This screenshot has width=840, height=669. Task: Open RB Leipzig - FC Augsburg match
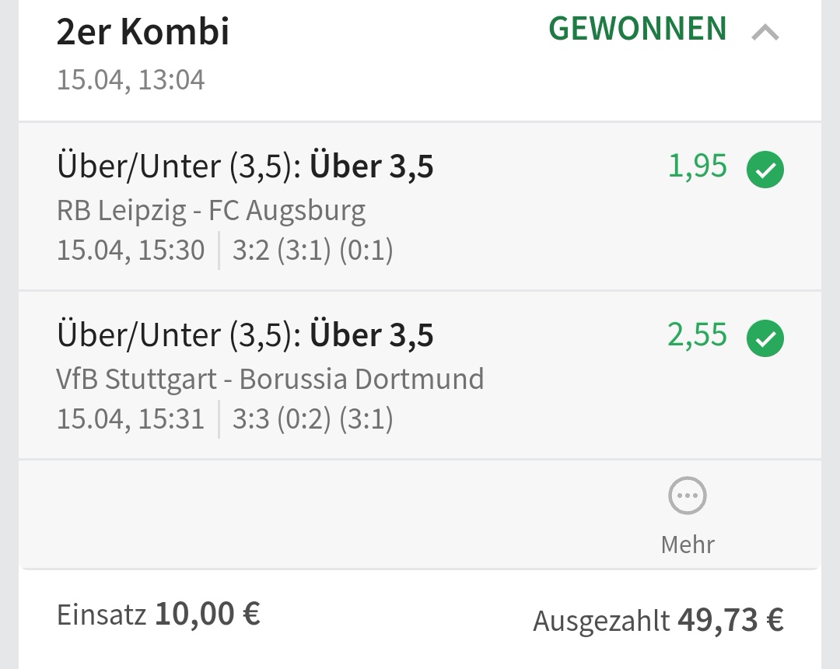tap(211, 210)
